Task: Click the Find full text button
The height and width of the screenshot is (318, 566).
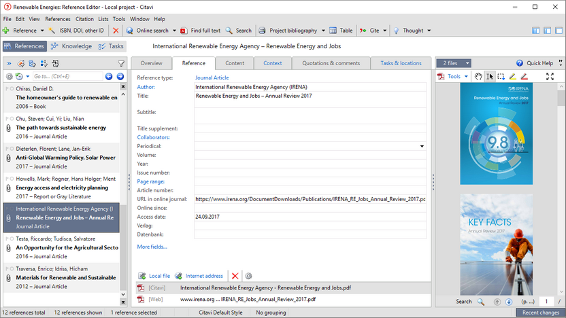Action: 200,31
